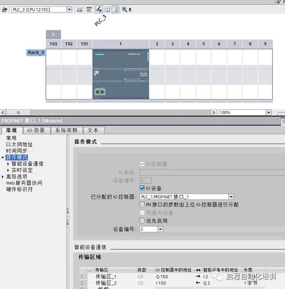Click the double-arrow direction column header icon
The image size is (285, 289).
pyautogui.click(x=198, y=270)
